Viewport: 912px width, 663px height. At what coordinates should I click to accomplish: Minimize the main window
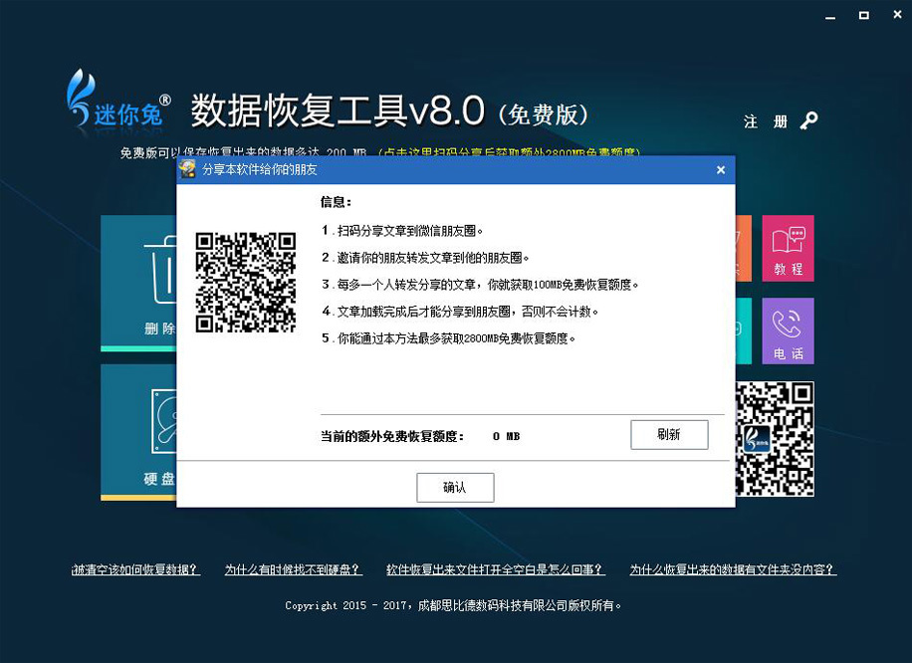tap(830, 16)
